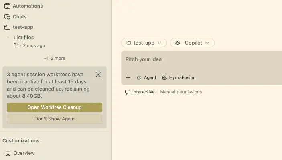Click the Automations calendar icon
Screen dimensions: 282x160
click(x=7, y=6)
